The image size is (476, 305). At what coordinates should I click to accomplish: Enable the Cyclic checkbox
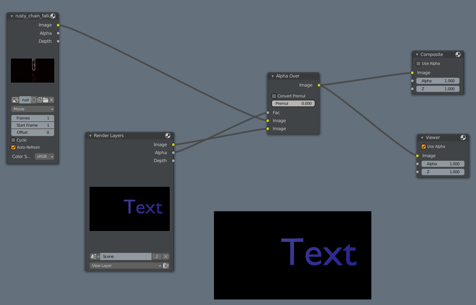pyautogui.click(x=13, y=140)
